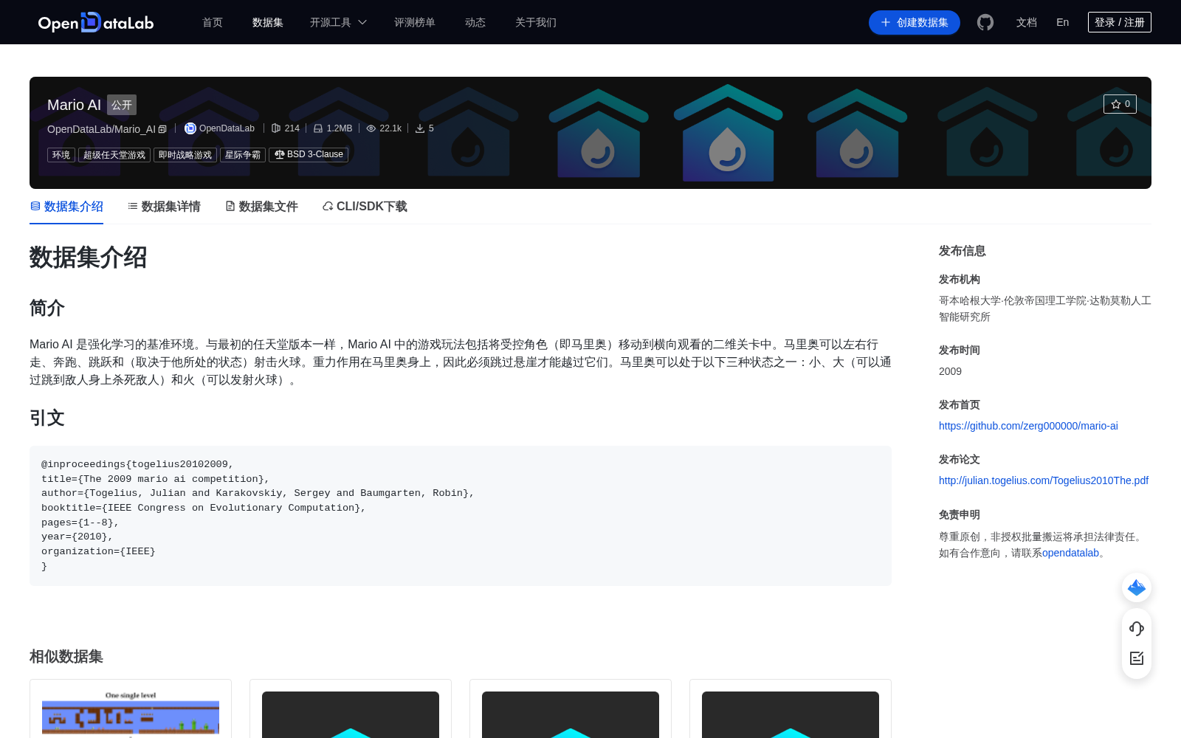Click the 即时战略游戏 tag

pyautogui.click(x=185, y=155)
